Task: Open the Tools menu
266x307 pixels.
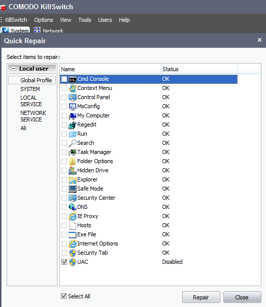Action: [85, 20]
